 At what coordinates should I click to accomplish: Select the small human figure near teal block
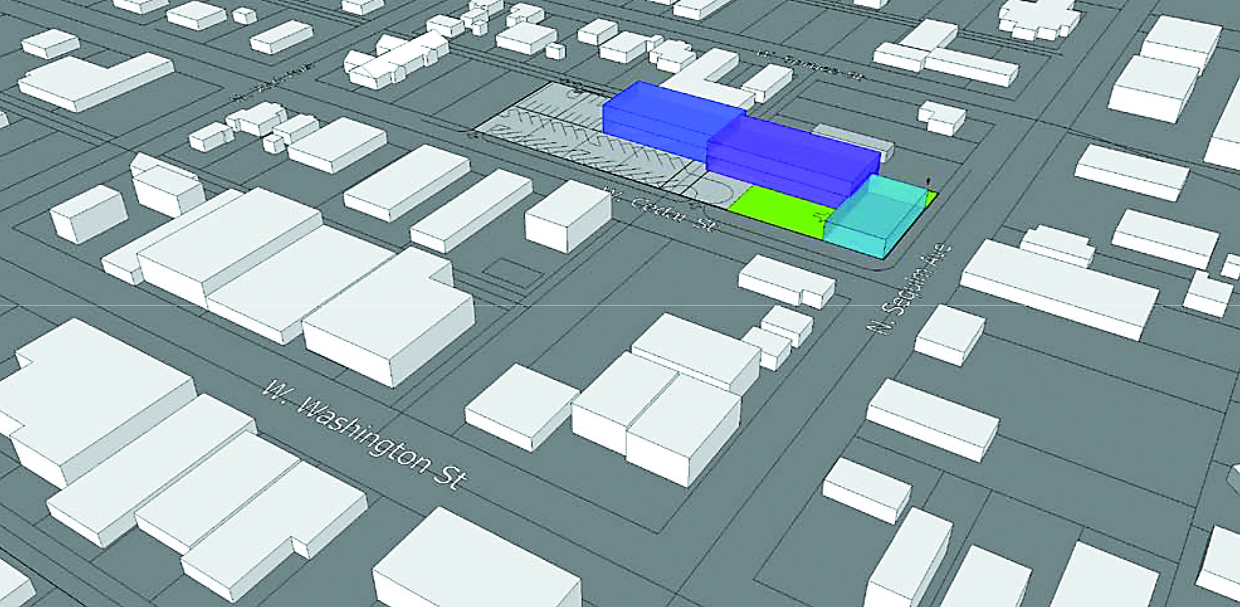click(927, 181)
